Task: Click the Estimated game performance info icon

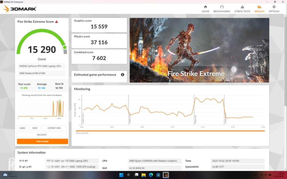Action: pos(123,75)
